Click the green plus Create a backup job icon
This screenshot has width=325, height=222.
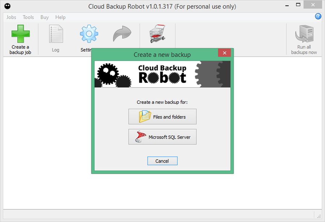[20, 35]
